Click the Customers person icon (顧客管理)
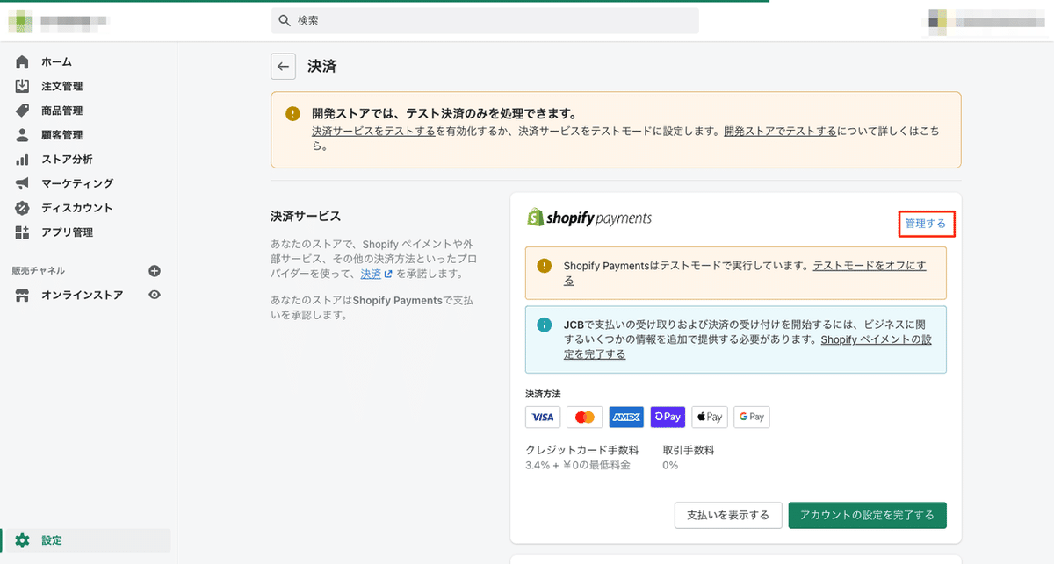 [22, 135]
